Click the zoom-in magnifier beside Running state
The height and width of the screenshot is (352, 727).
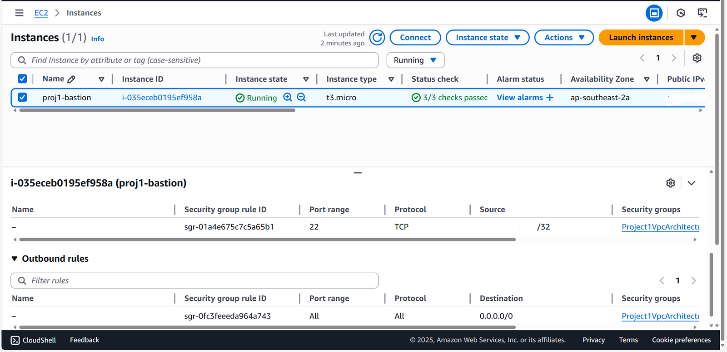coord(288,97)
